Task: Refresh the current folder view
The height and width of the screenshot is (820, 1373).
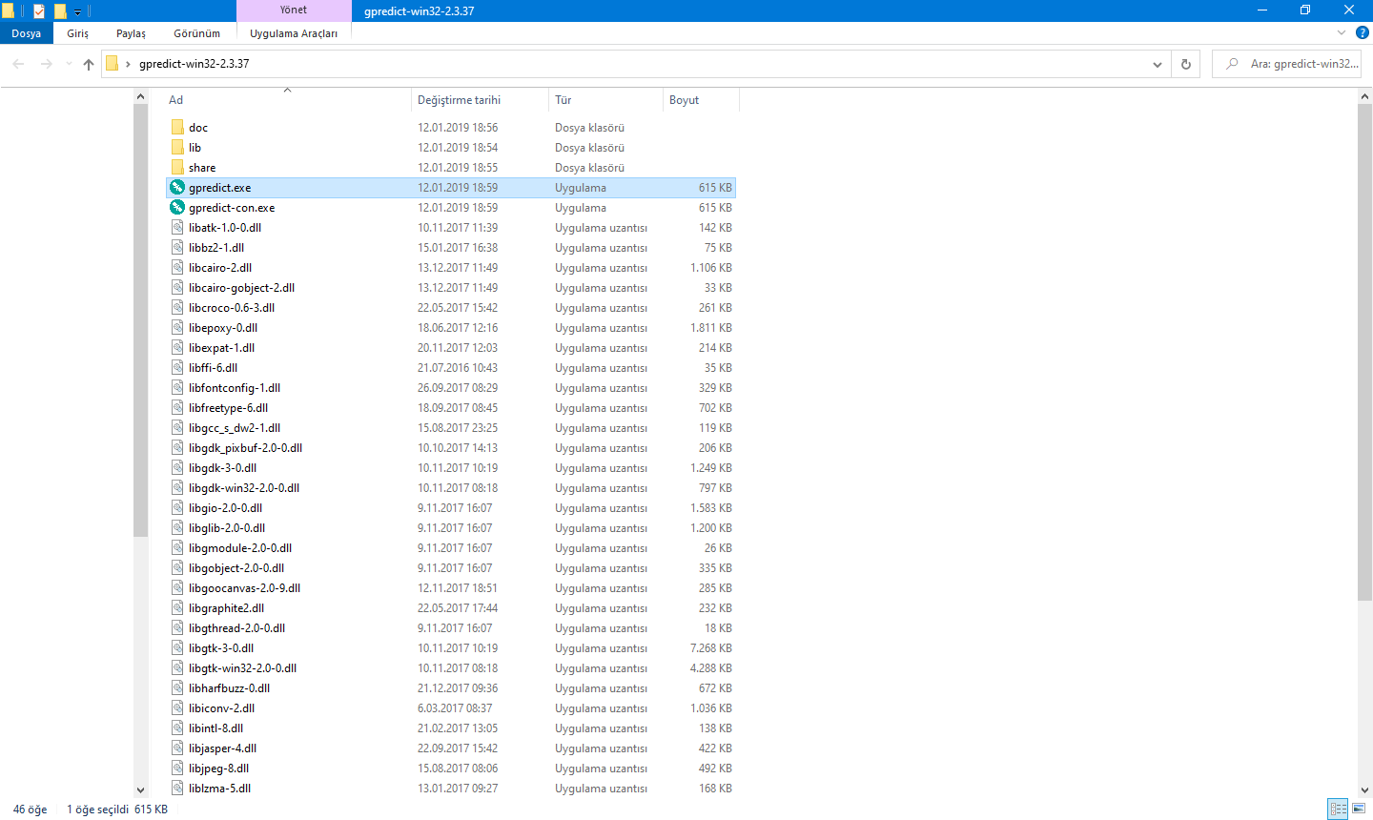Action: [1186, 64]
